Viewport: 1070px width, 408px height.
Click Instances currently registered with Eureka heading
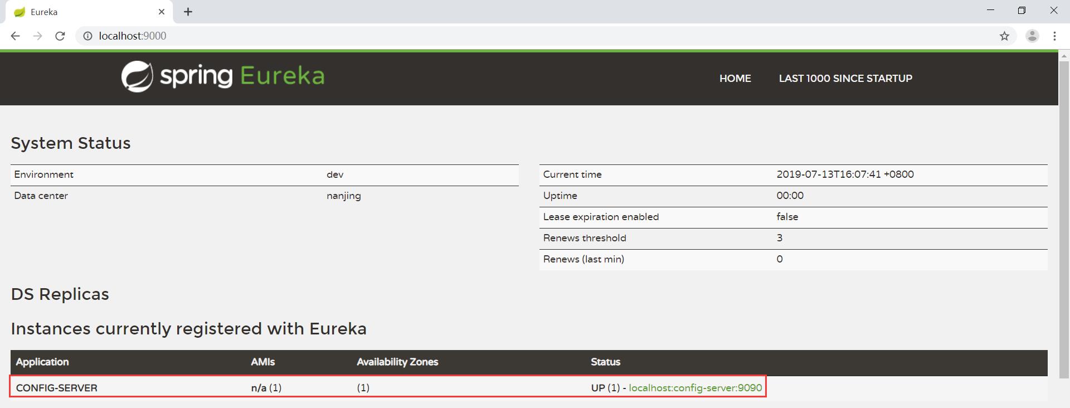[189, 329]
